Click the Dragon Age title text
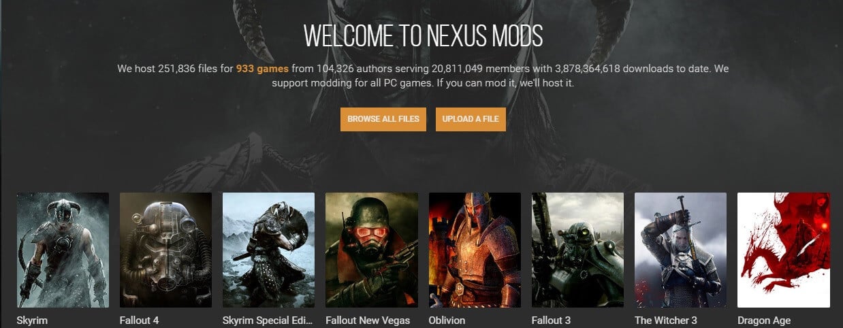Image resolution: width=843 pixels, height=328 pixels. click(764, 321)
